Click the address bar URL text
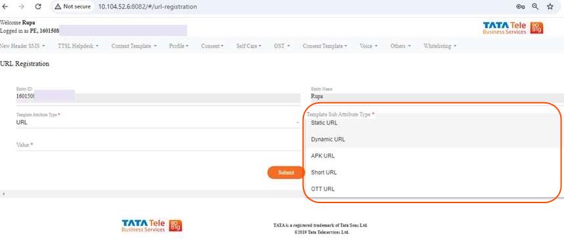This screenshot has height=249, width=564. (x=148, y=7)
